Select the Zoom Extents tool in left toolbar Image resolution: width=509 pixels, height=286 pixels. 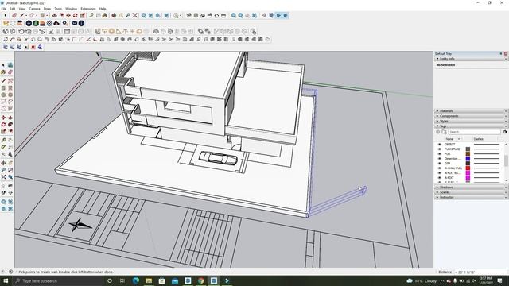(x=3, y=177)
